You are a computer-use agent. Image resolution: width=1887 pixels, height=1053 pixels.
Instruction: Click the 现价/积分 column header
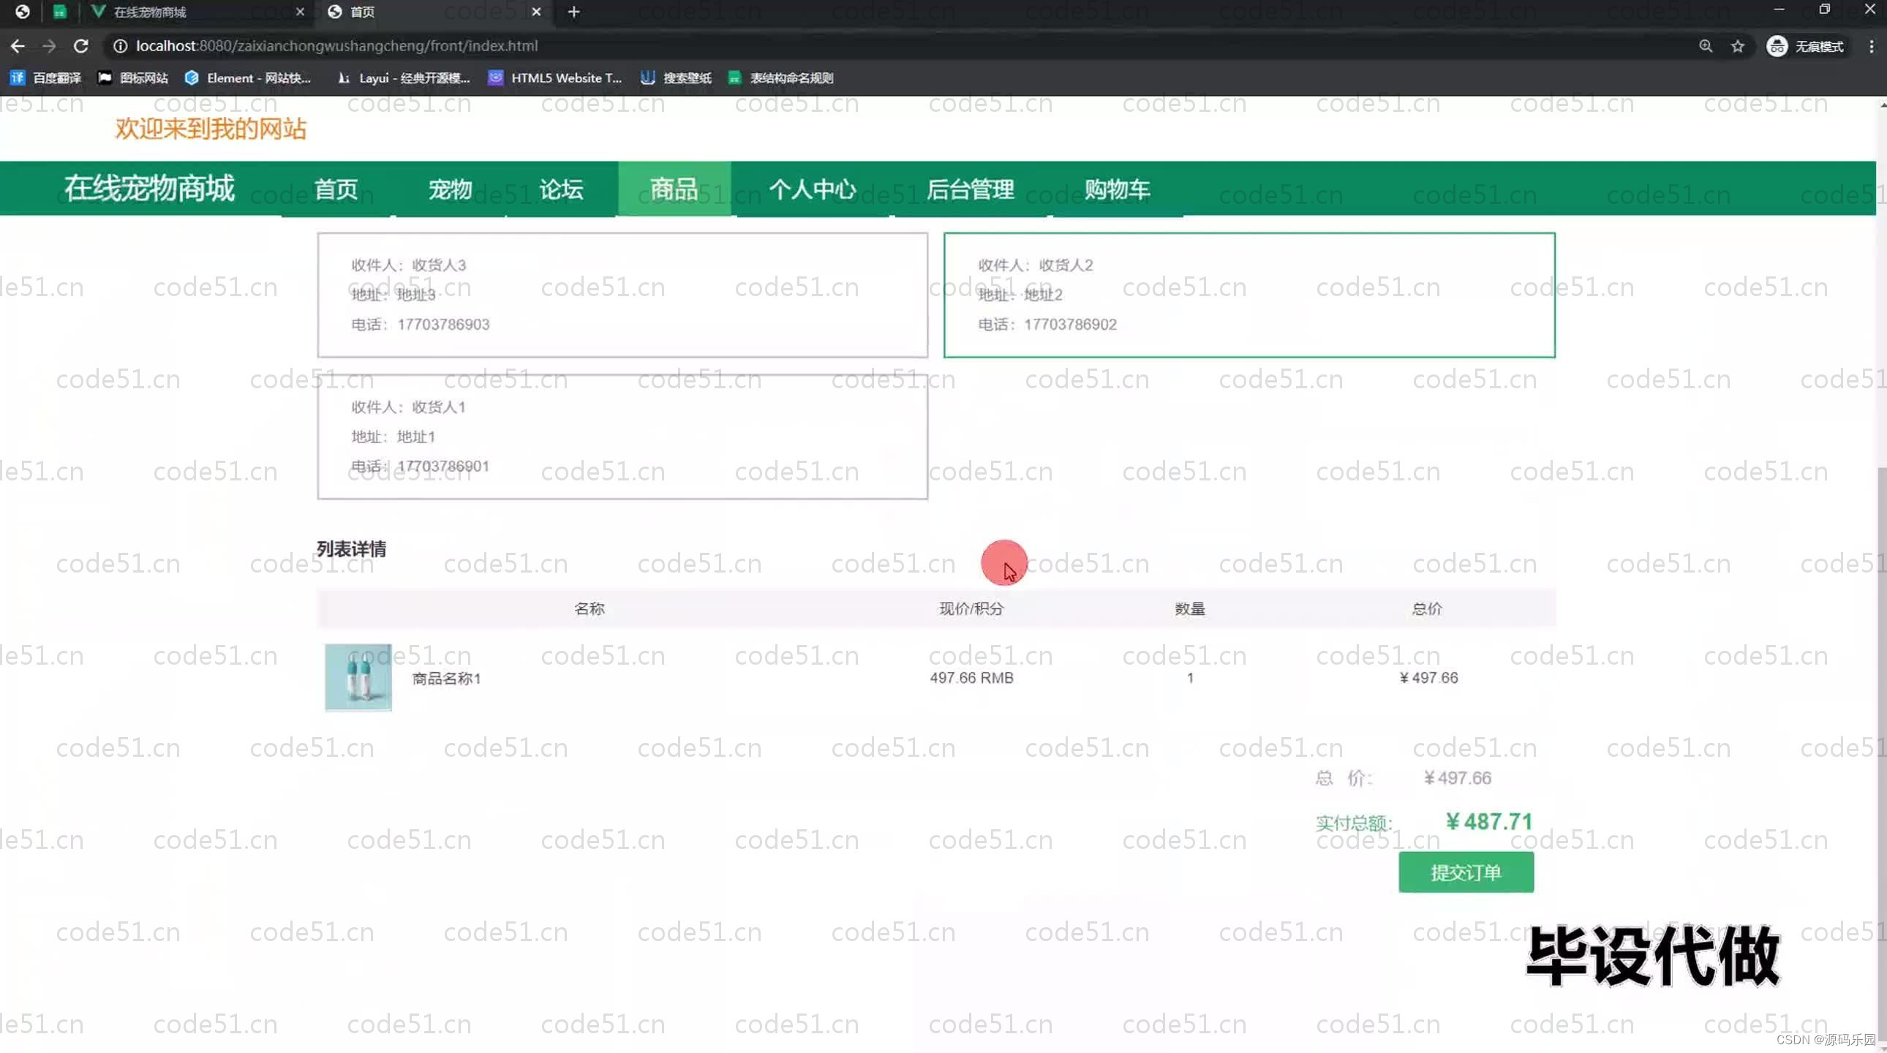tap(971, 608)
